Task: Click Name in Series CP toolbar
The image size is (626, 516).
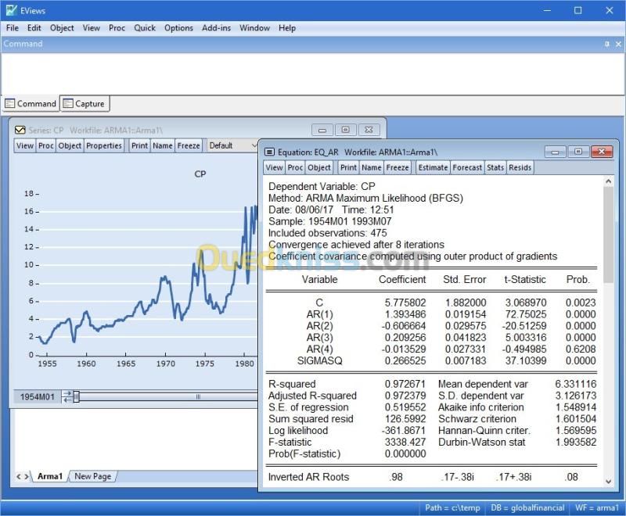Action: point(163,145)
